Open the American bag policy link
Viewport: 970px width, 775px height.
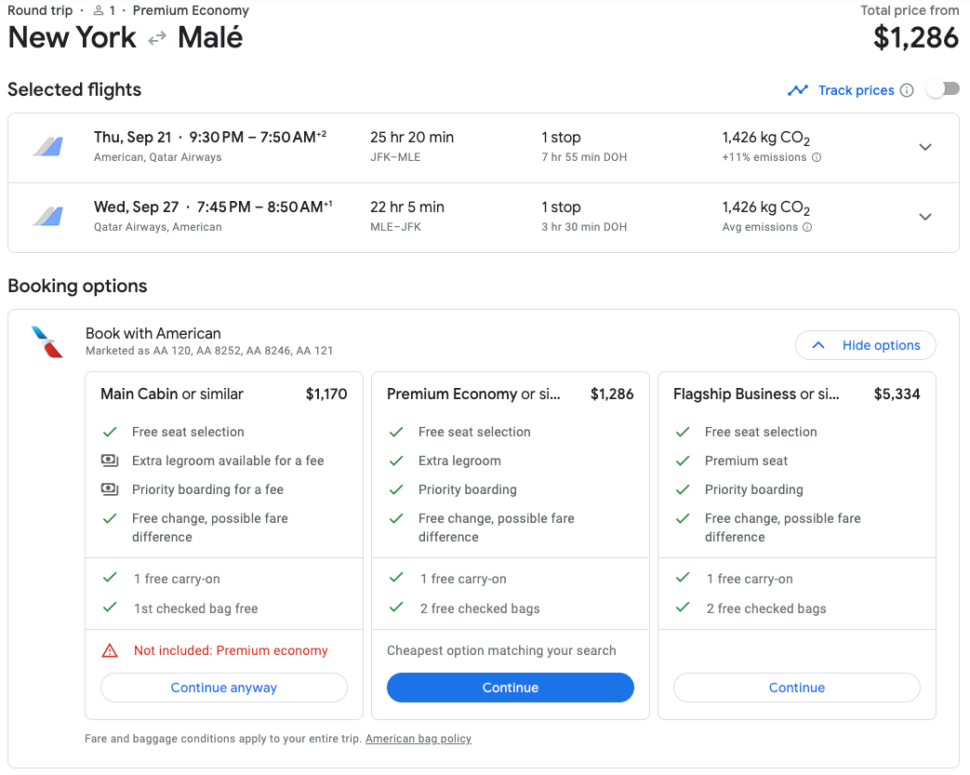419,739
